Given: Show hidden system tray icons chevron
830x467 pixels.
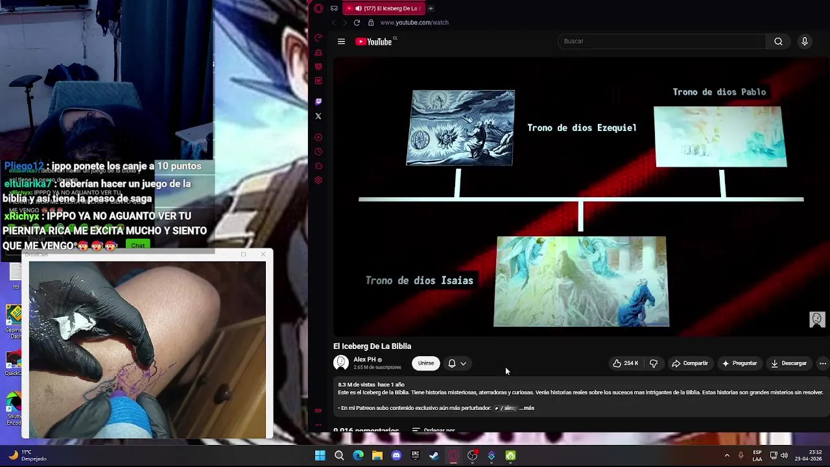Looking at the screenshot, I should pos(727,455).
